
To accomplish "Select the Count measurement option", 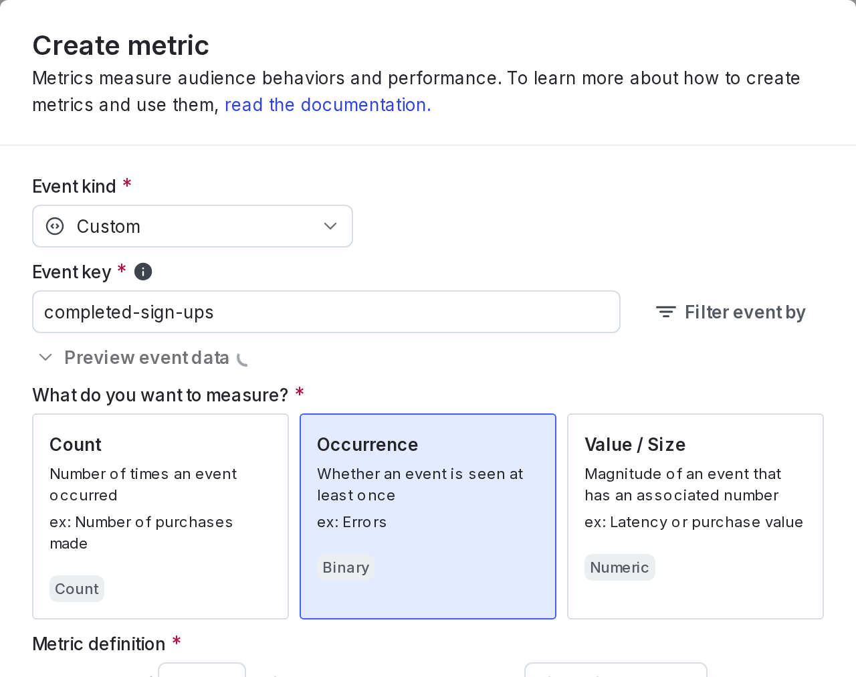I will coord(160,516).
